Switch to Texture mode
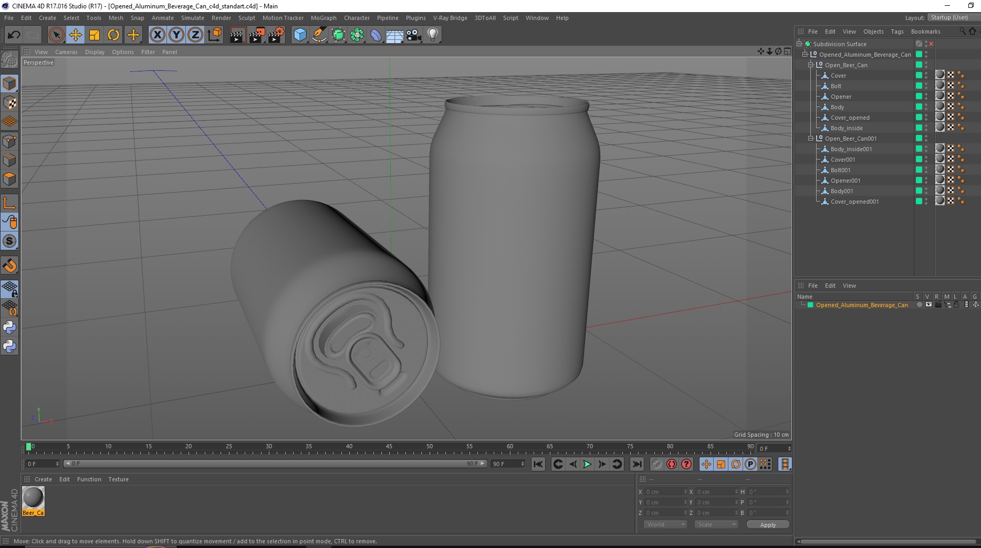981x548 pixels. click(x=9, y=103)
